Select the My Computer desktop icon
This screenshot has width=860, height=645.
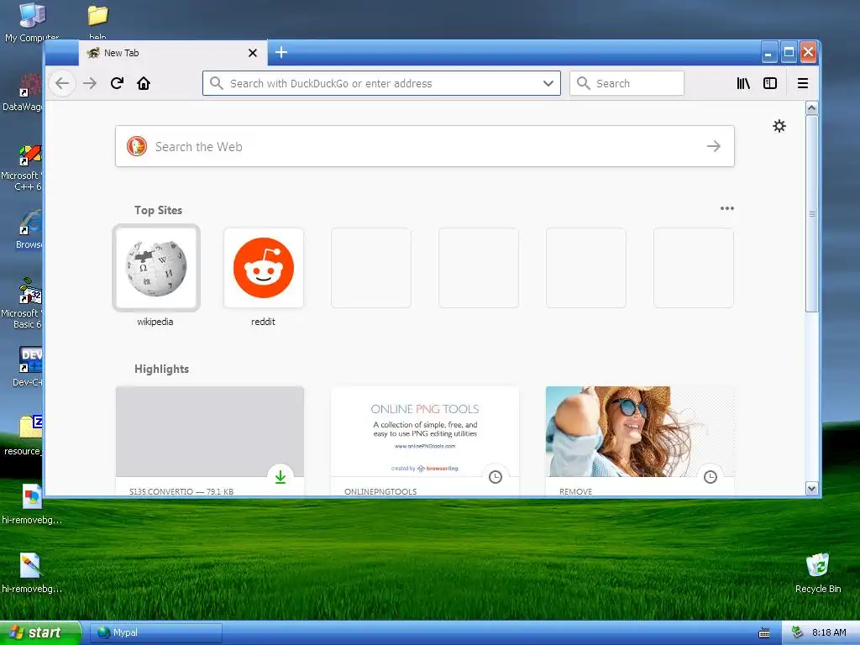tap(31, 22)
